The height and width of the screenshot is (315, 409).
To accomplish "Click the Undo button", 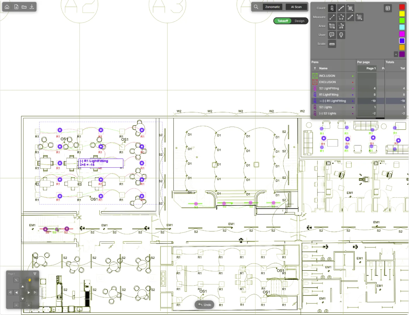I will (205, 305).
